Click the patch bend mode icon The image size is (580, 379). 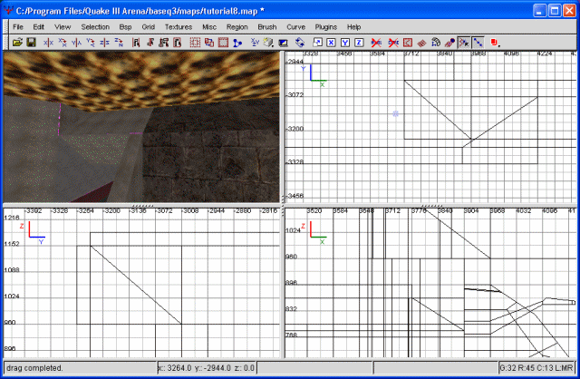pos(436,43)
